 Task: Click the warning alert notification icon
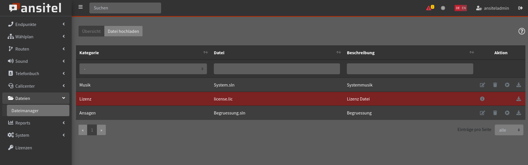pyautogui.click(x=429, y=8)
